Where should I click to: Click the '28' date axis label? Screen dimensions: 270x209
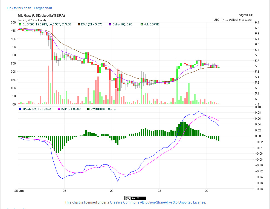[159, 191]
